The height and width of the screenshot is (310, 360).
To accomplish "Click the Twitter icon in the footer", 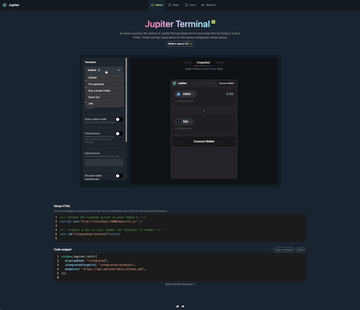I will pos(177,306).
